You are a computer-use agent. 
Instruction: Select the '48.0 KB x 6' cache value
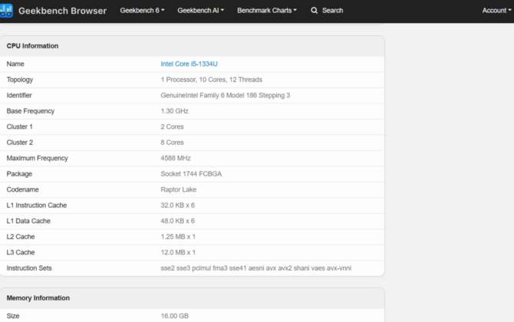178,221
